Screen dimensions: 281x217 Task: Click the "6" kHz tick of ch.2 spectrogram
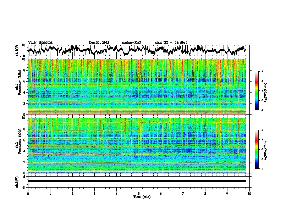coord(25,140)
